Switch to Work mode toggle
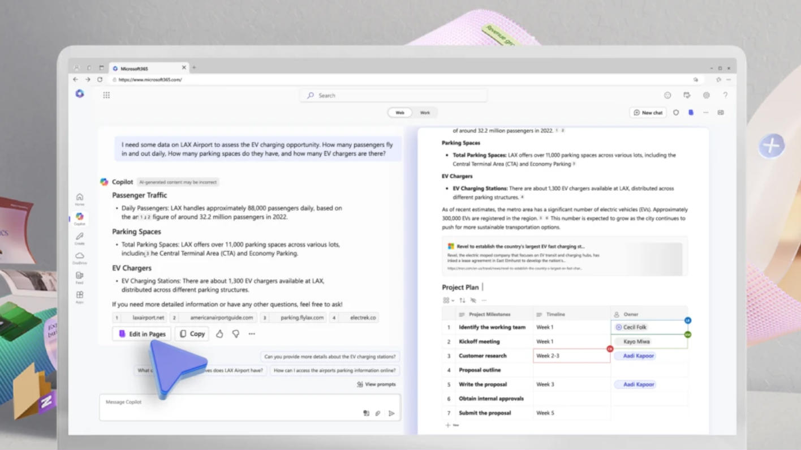The width and height of the screenshot is (801, 450). click(x=425, y=113)
